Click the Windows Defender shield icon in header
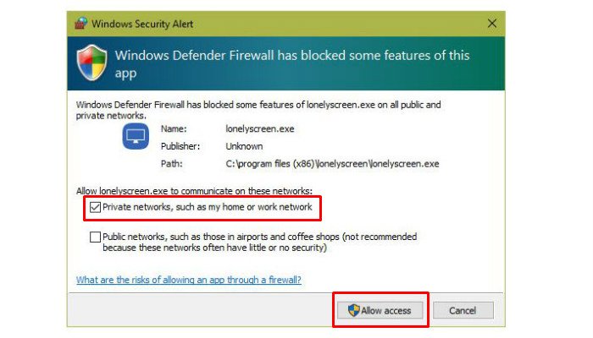593x338 pixels. pos(91,64)
